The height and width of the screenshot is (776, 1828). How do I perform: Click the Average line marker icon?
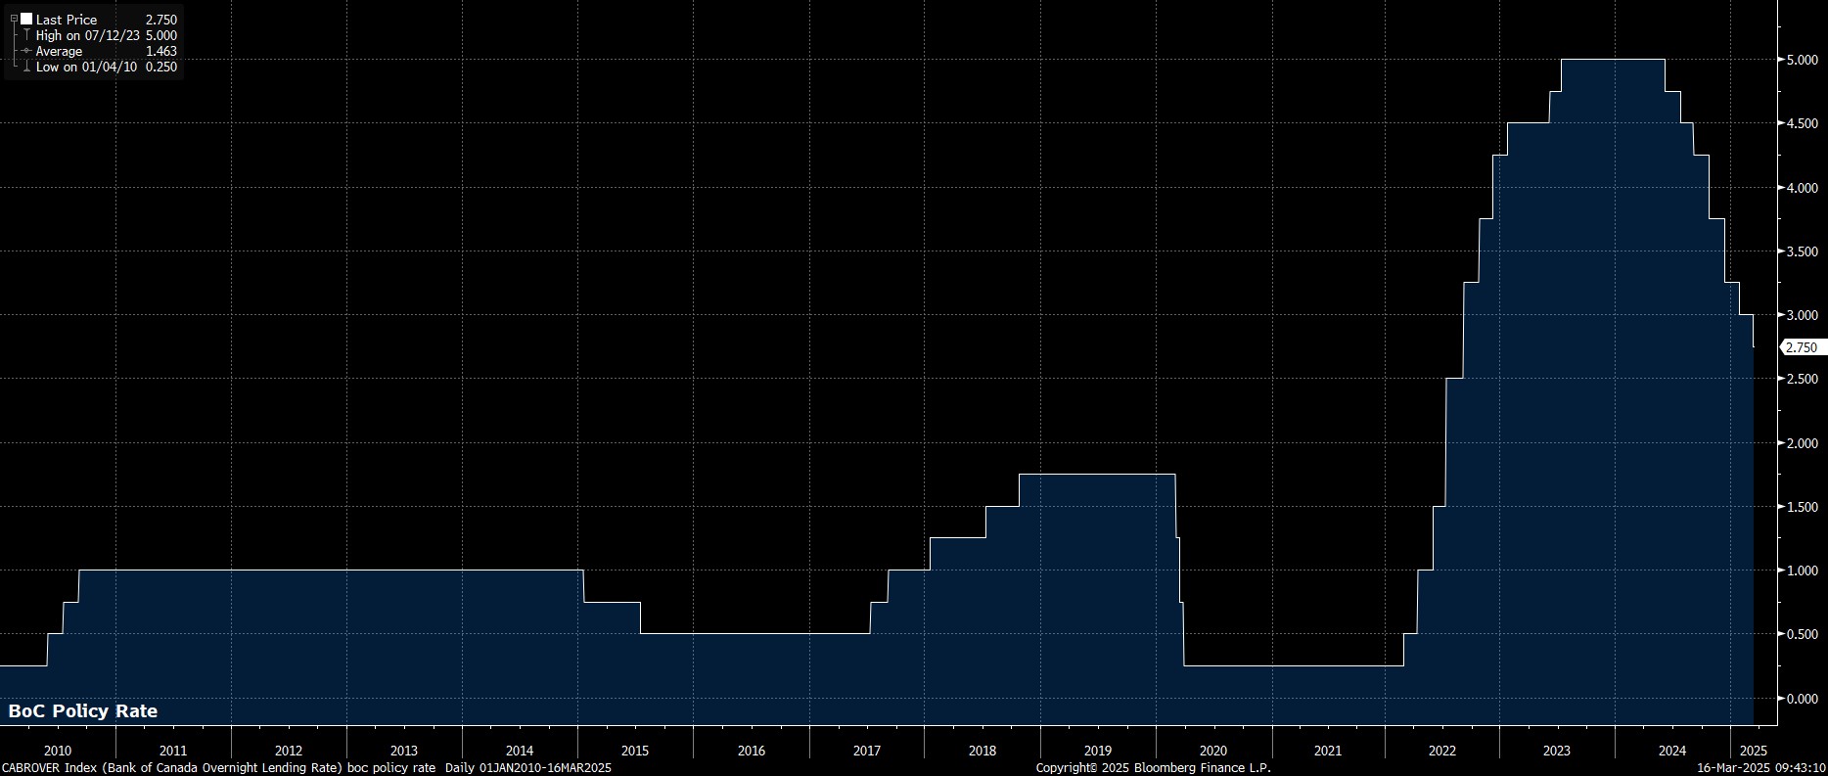[26, 51]
